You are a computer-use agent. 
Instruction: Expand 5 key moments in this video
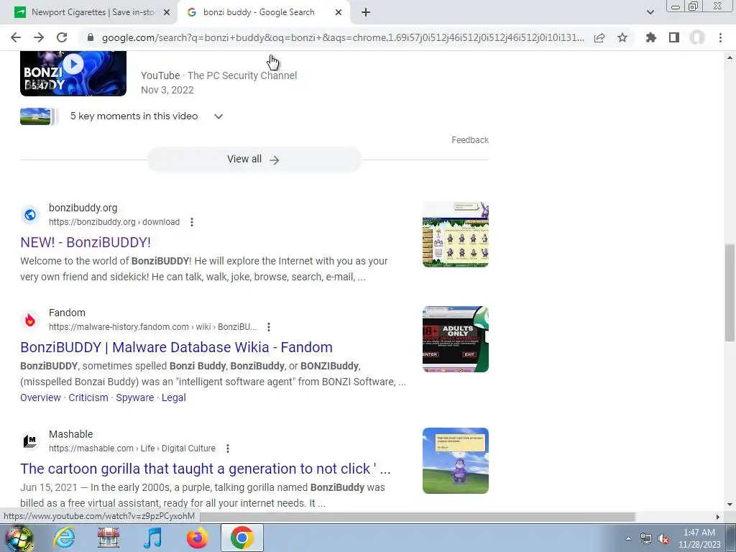218,116
